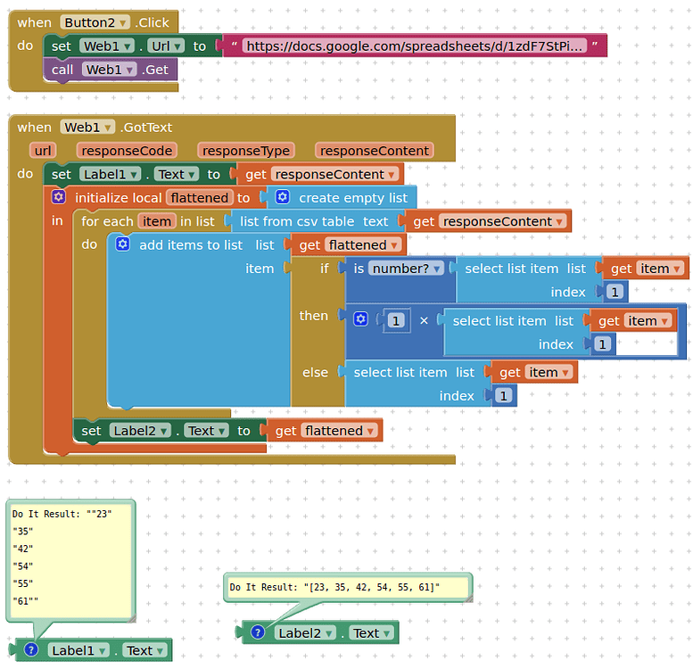Click gear icon on create empty list block
693x669 pixels.
coord(283,197)
